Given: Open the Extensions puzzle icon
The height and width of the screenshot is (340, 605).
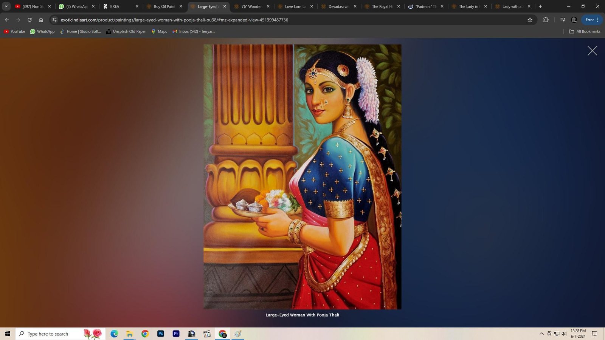Looking at the screenshot, I should click(546, 20).
